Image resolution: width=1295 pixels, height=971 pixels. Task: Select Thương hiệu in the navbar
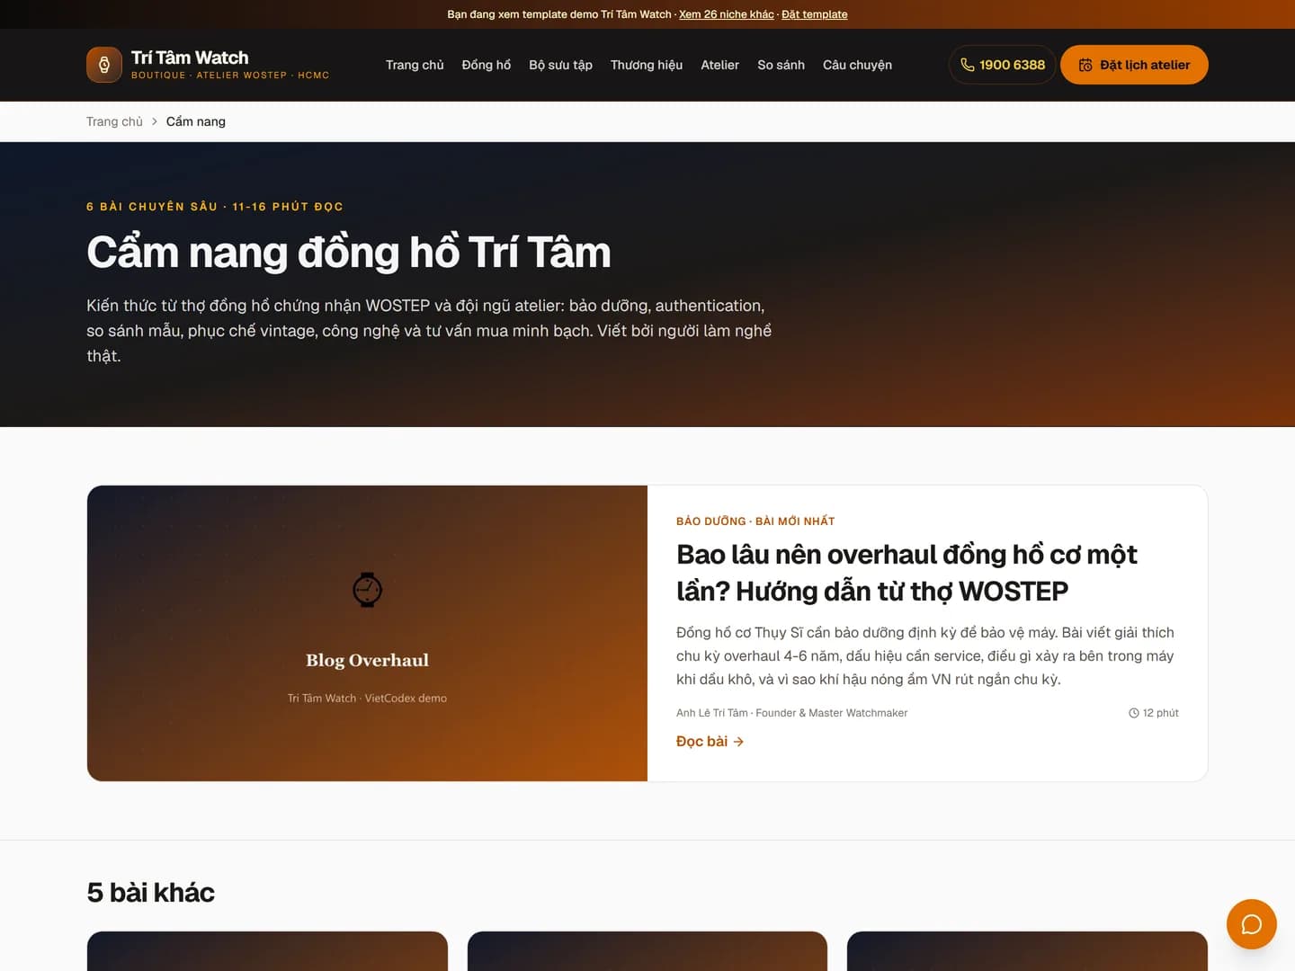pyautogui.click(x=647, y=65)
